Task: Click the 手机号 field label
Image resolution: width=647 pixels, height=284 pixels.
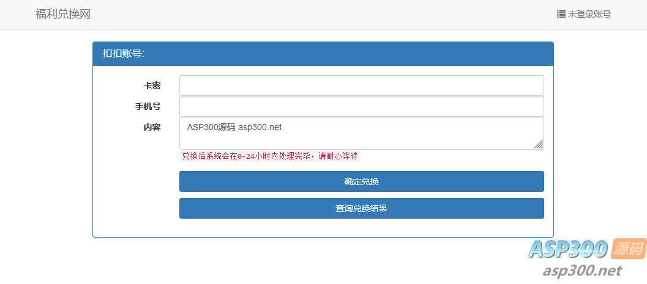Action: [x=148, y=106]
